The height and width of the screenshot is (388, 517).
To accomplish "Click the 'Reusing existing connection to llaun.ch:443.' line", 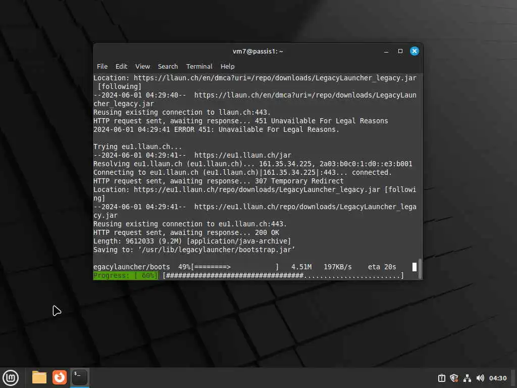I will click(x=182, y=112).
